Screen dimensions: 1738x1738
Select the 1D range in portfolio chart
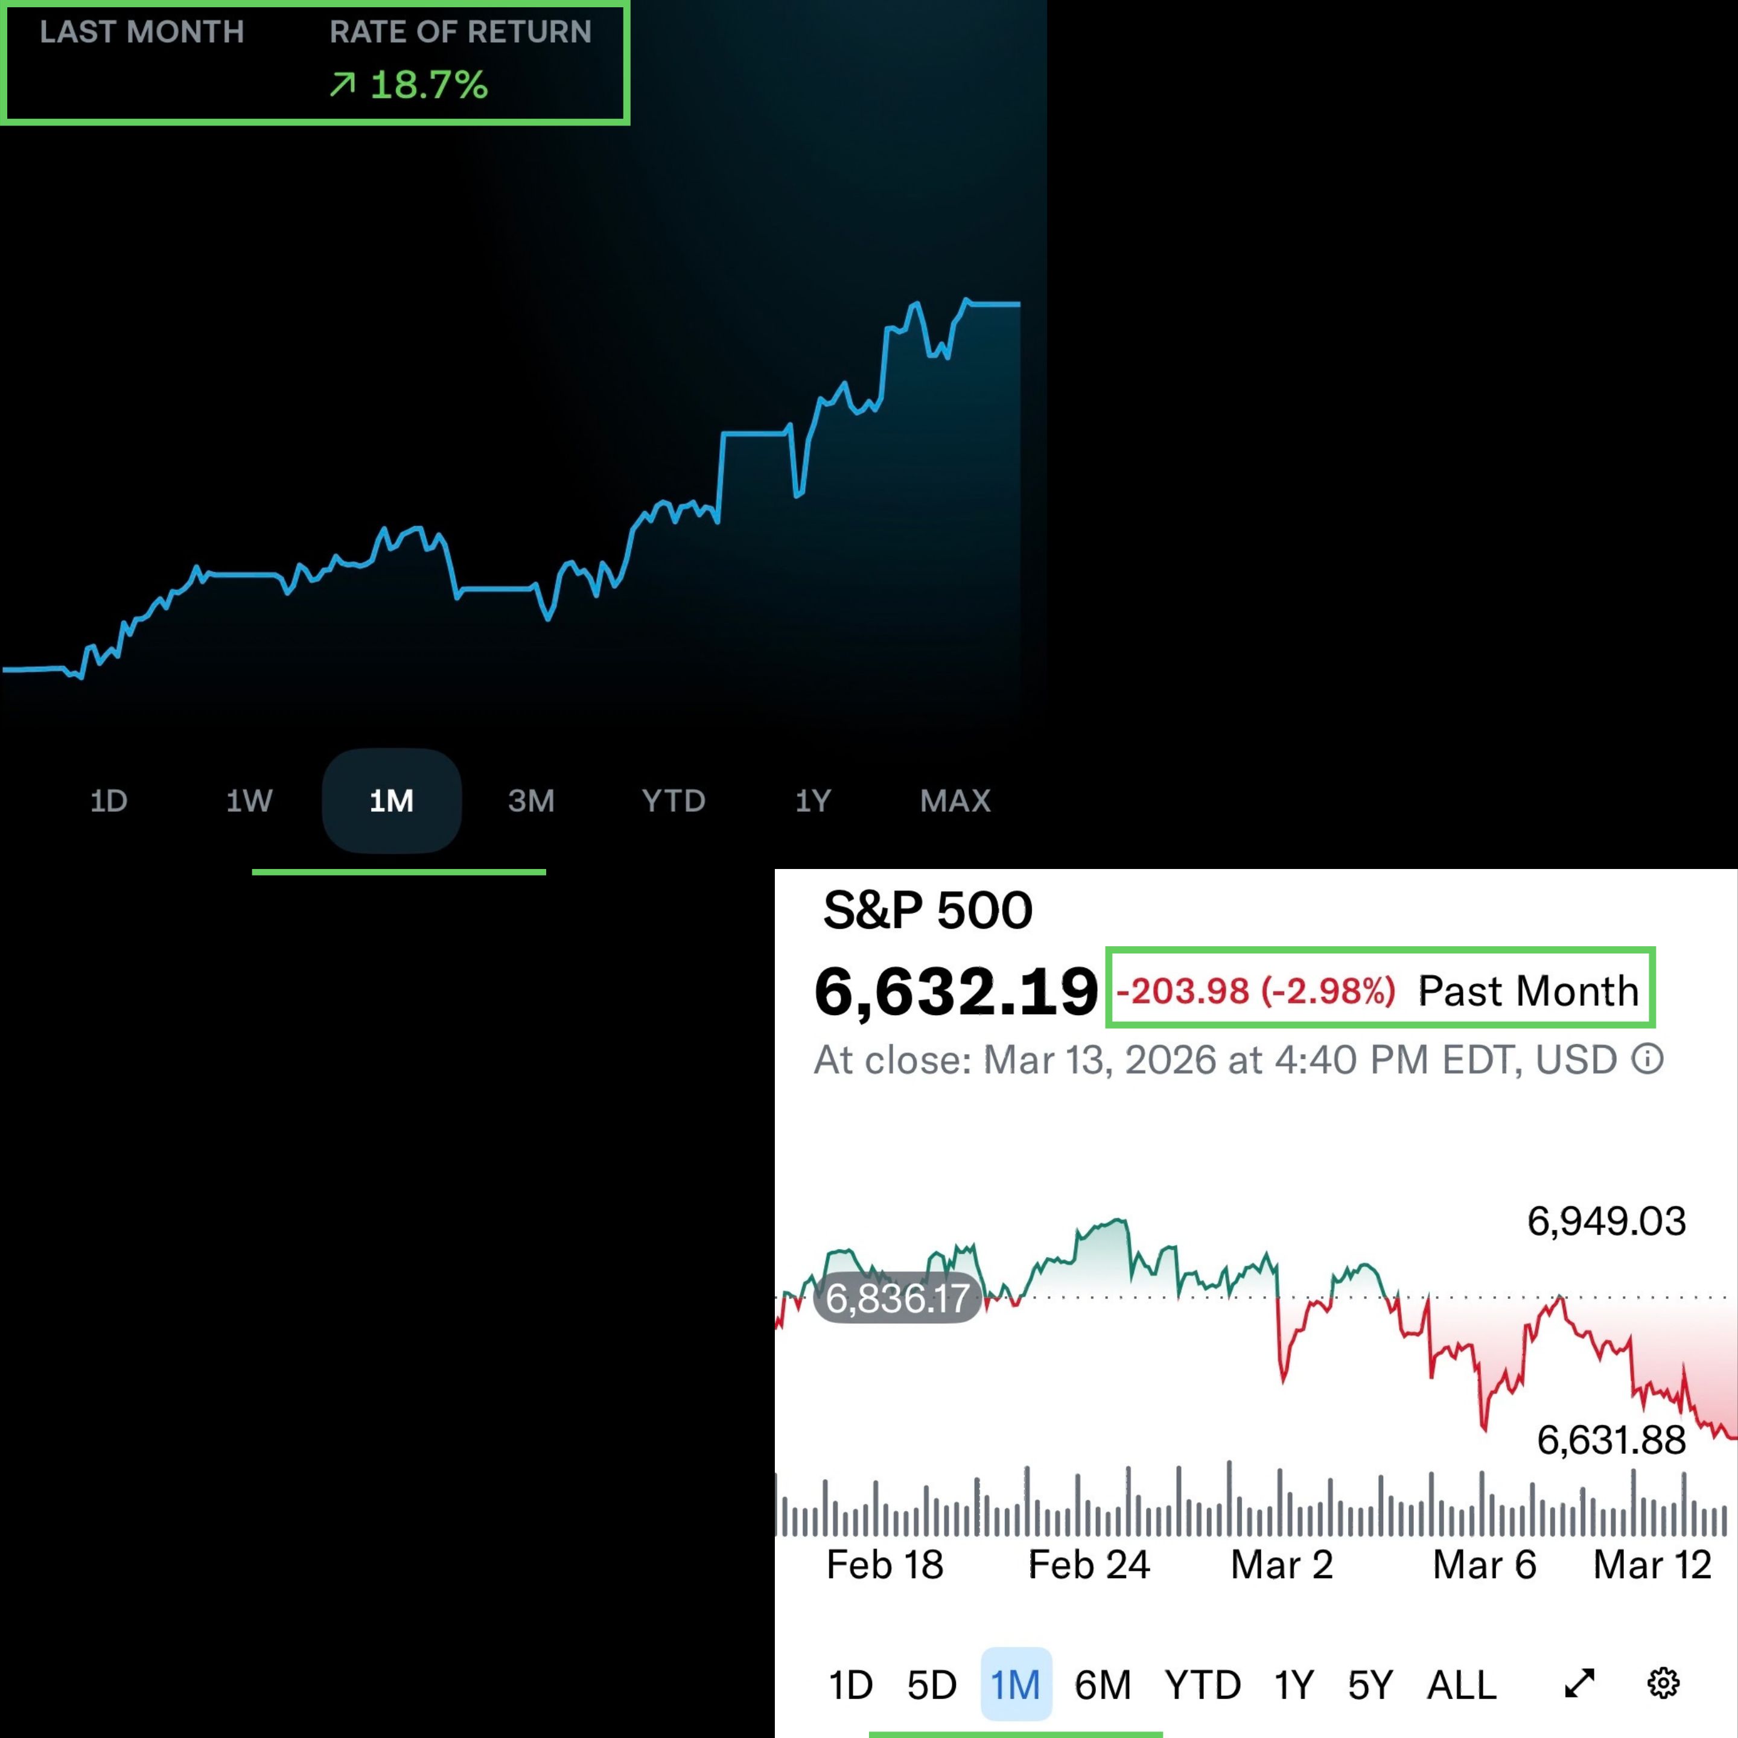pos(109,801)
